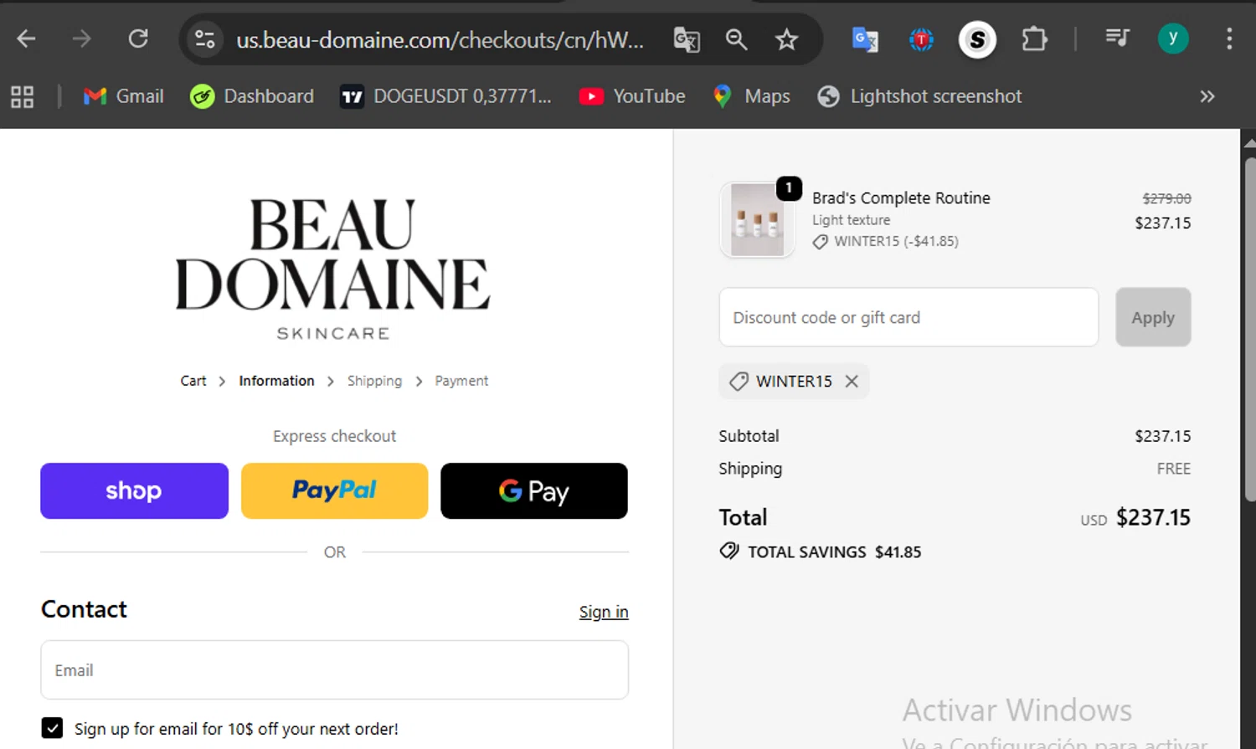Click the globe extension icon with red T

coord(921,39)
